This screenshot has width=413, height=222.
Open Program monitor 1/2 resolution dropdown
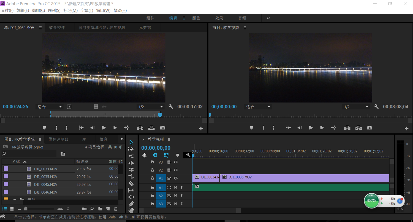click(356, 107)
